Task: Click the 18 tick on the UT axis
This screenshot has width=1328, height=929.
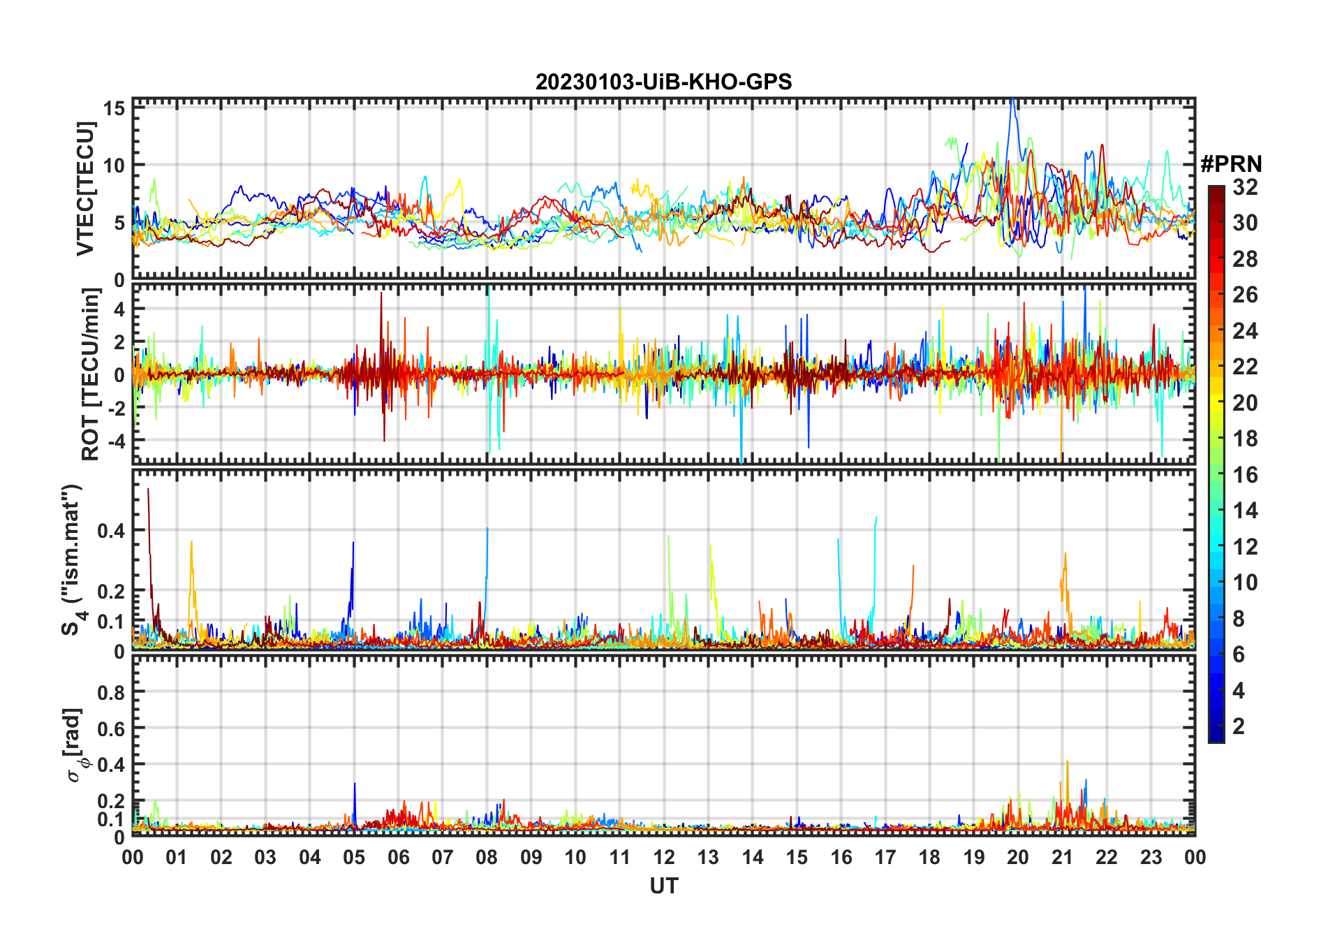Action: click(x=929, y=856)
